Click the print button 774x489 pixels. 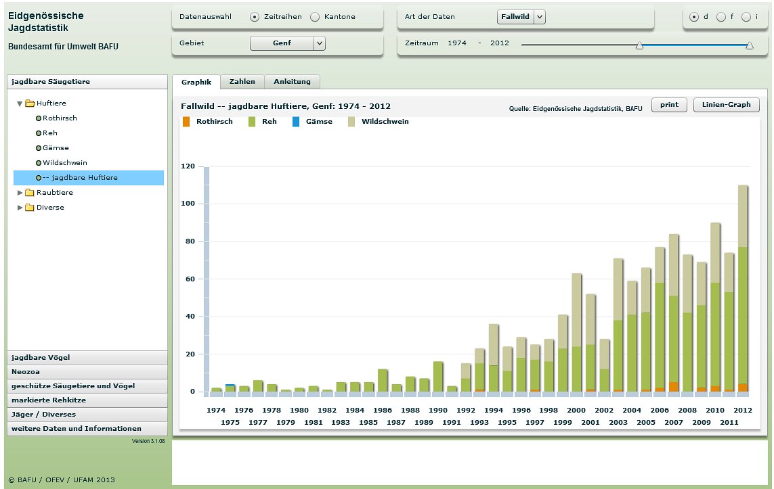pos(669,105)
